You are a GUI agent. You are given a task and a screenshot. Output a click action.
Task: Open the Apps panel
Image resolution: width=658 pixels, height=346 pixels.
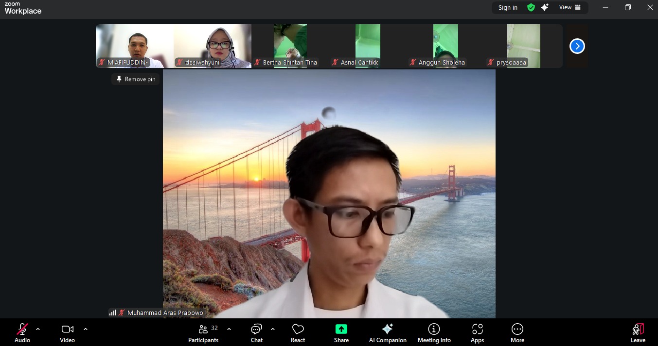click(x=477, y=333)
